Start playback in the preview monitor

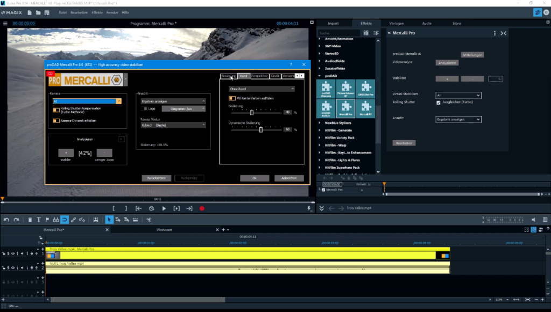coord(164,208)
